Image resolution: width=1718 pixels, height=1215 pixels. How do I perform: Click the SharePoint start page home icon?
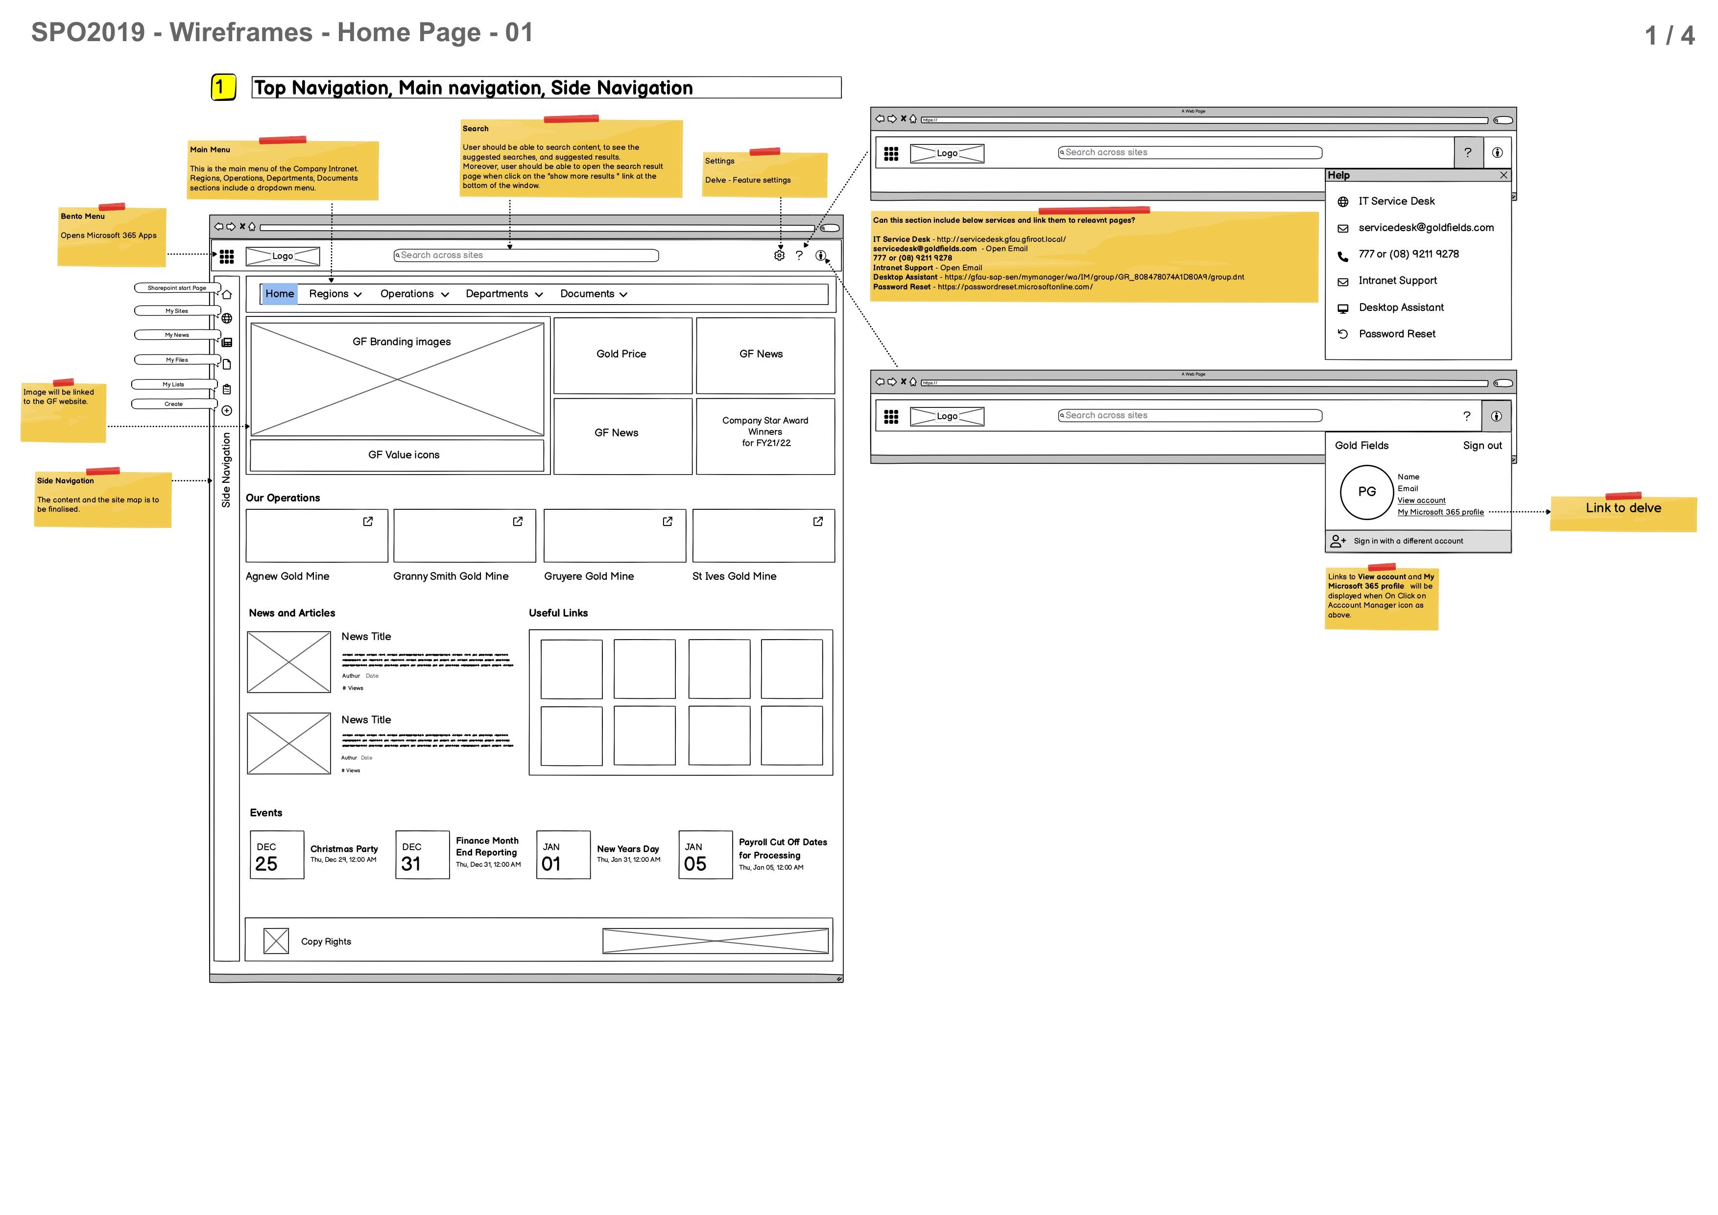tap(227, 295)
